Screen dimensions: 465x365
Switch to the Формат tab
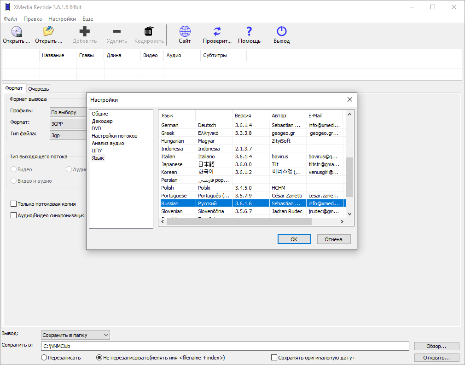(14, 88)
